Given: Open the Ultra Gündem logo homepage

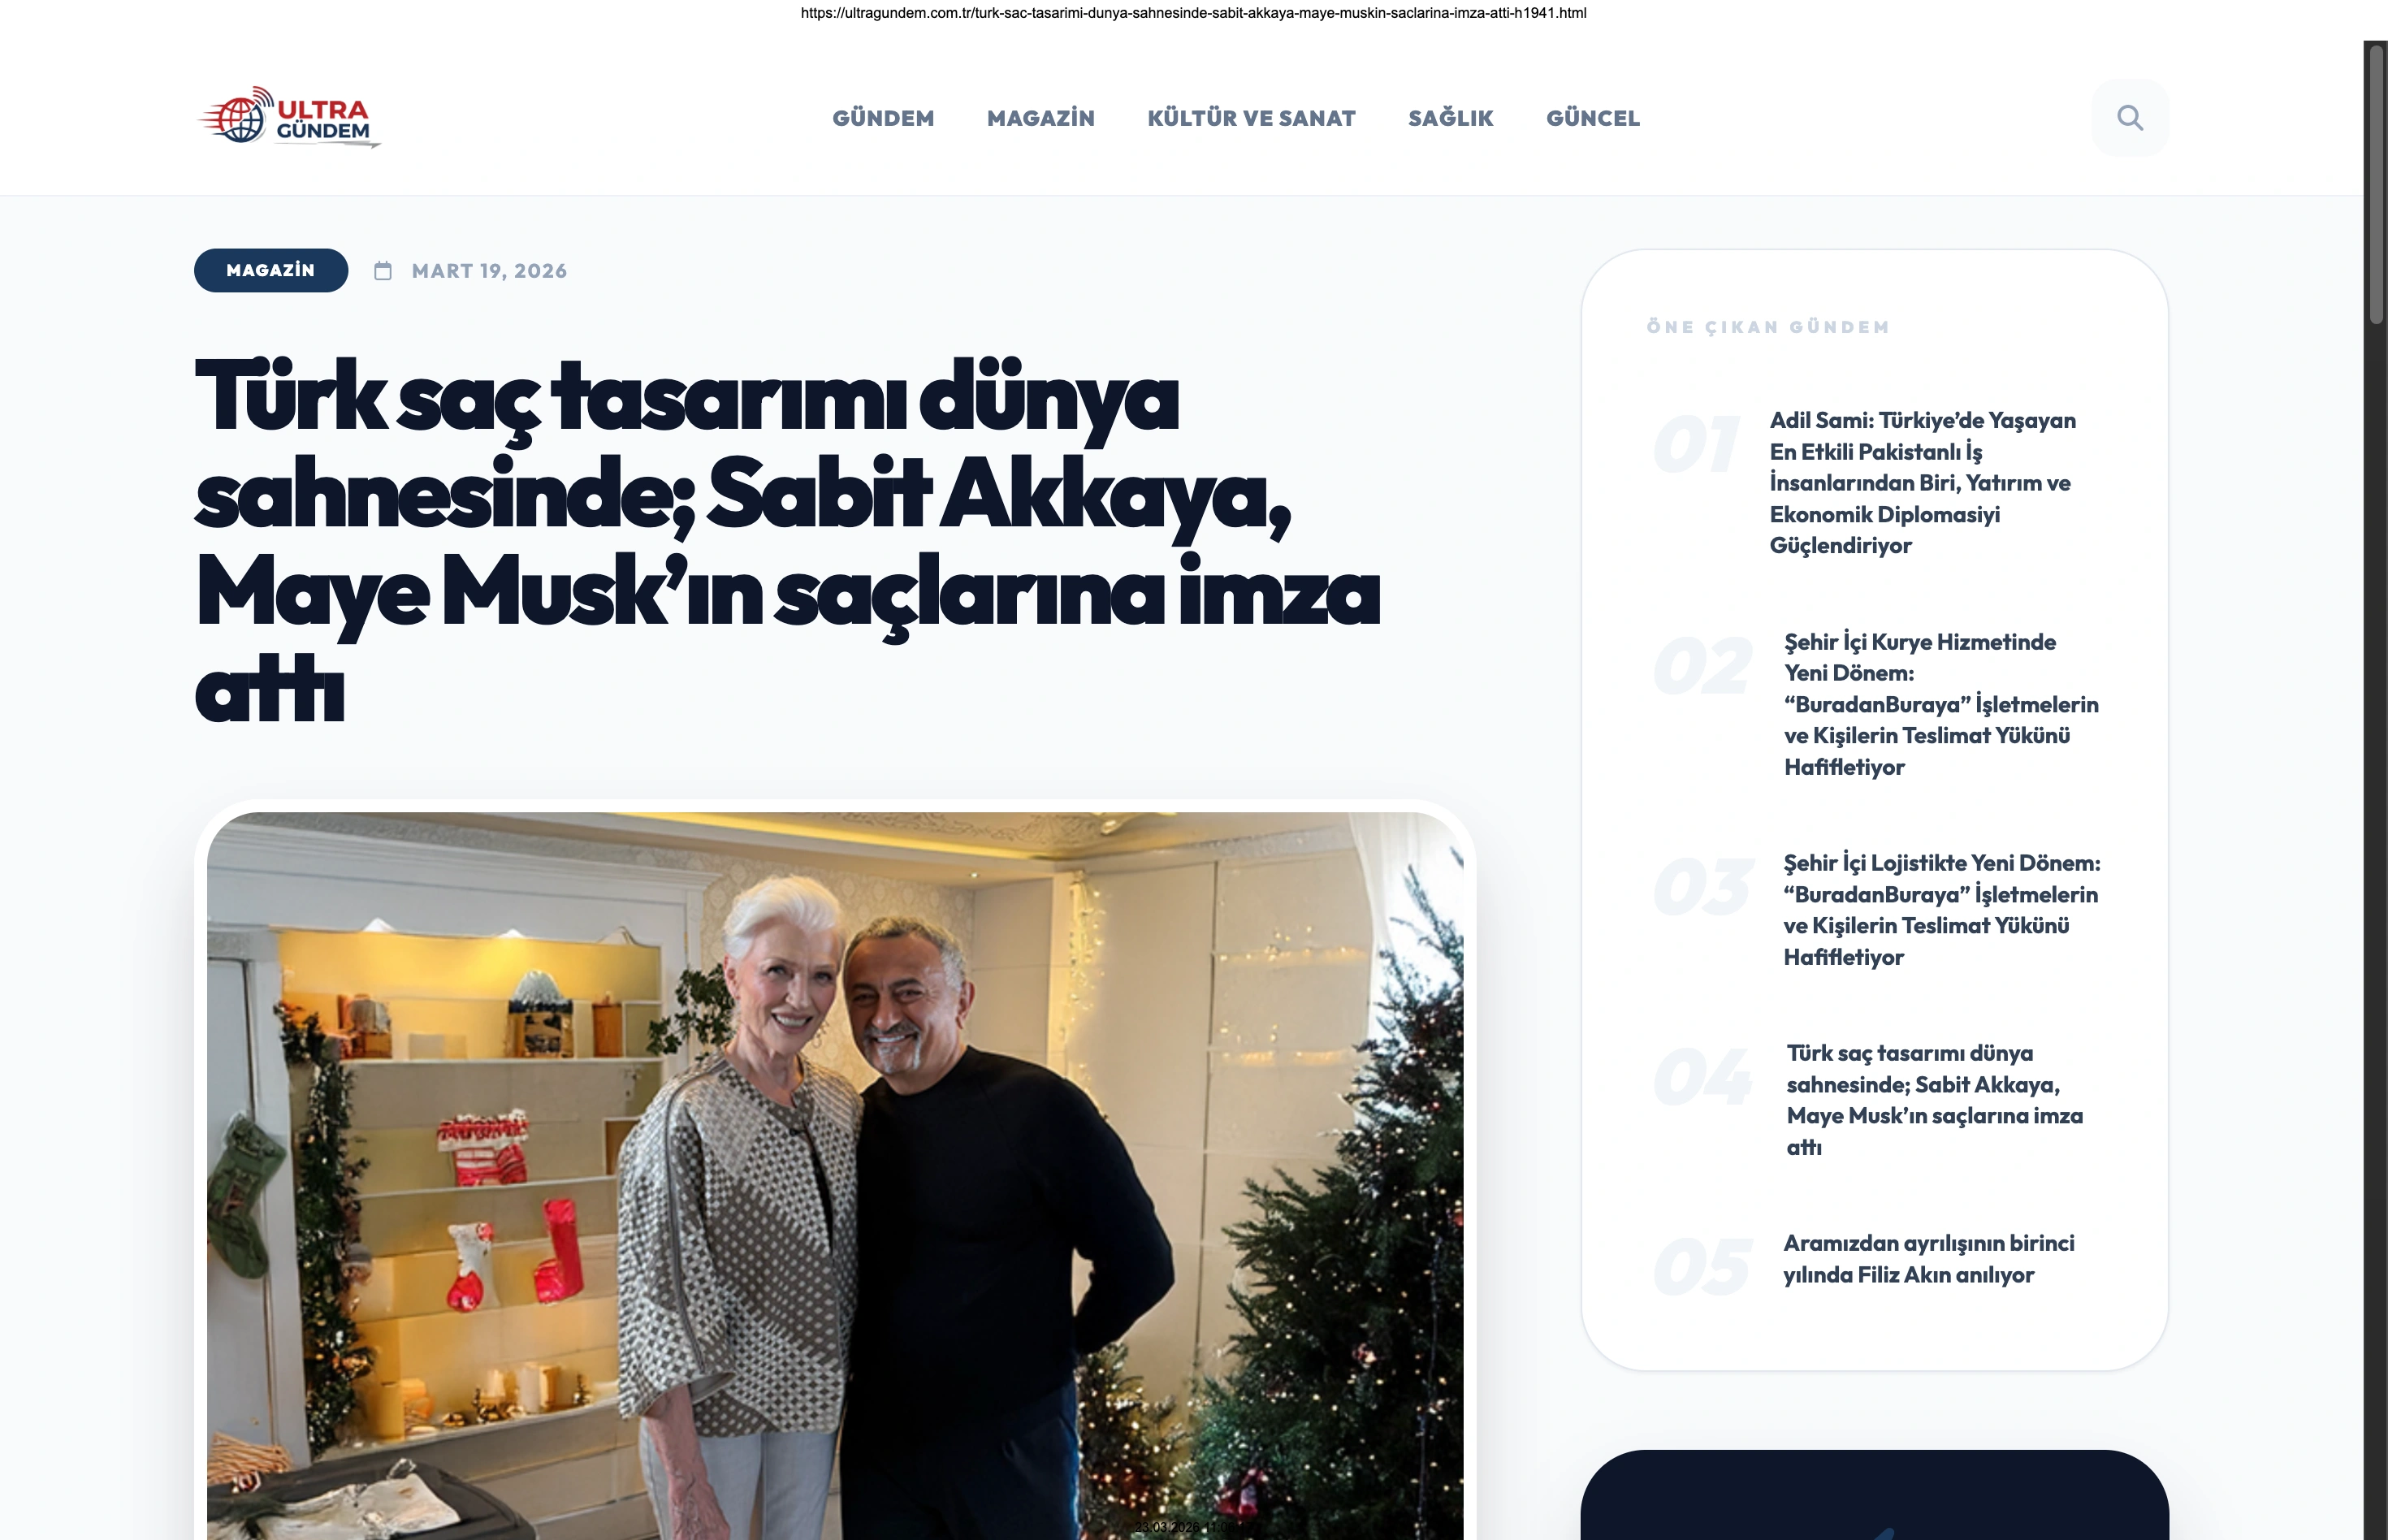Looking at the screenshot, I should [x=289, y=117].
